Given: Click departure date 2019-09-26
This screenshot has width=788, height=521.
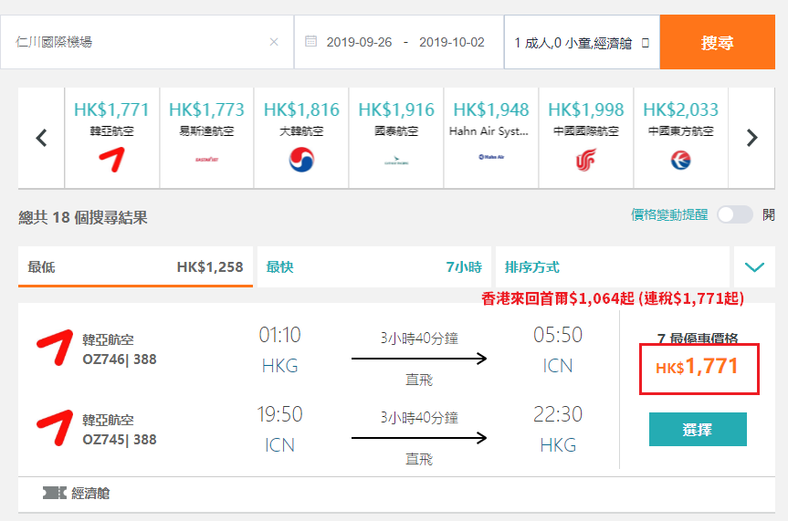Looking at the screenshot, I should point(359,42).
